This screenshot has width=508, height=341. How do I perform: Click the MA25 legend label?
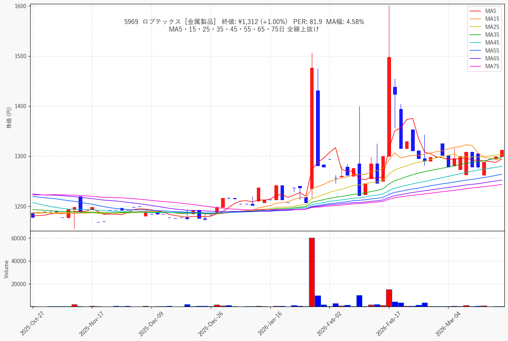click(x=492, y=27)
